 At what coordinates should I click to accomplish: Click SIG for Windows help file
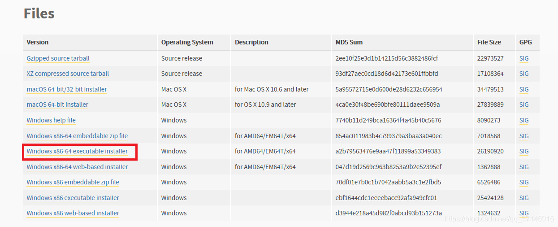pyautogui.click(x=524, y=120)
